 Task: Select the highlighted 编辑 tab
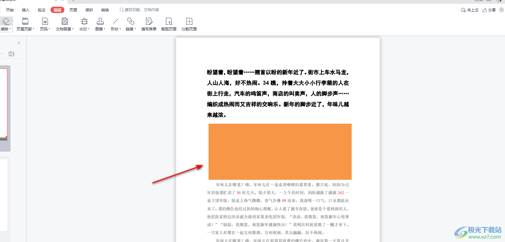pos(57,10)
